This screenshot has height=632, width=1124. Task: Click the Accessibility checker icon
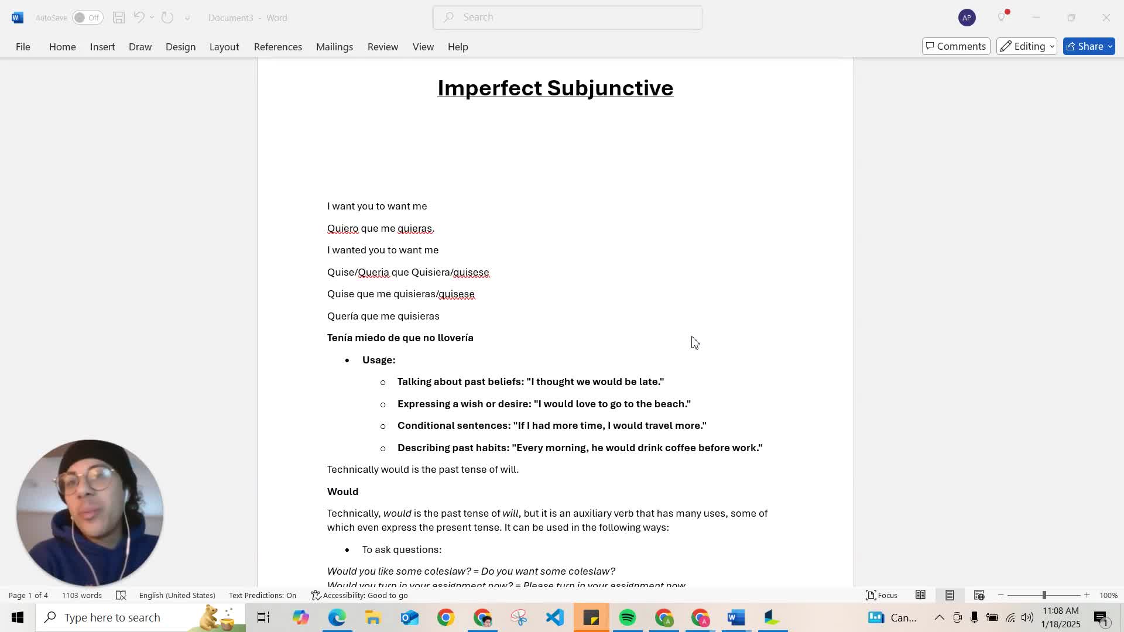click(x=316, y=594)
